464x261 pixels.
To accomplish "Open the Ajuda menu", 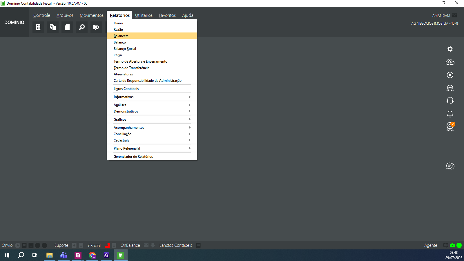I will (188, 15).
